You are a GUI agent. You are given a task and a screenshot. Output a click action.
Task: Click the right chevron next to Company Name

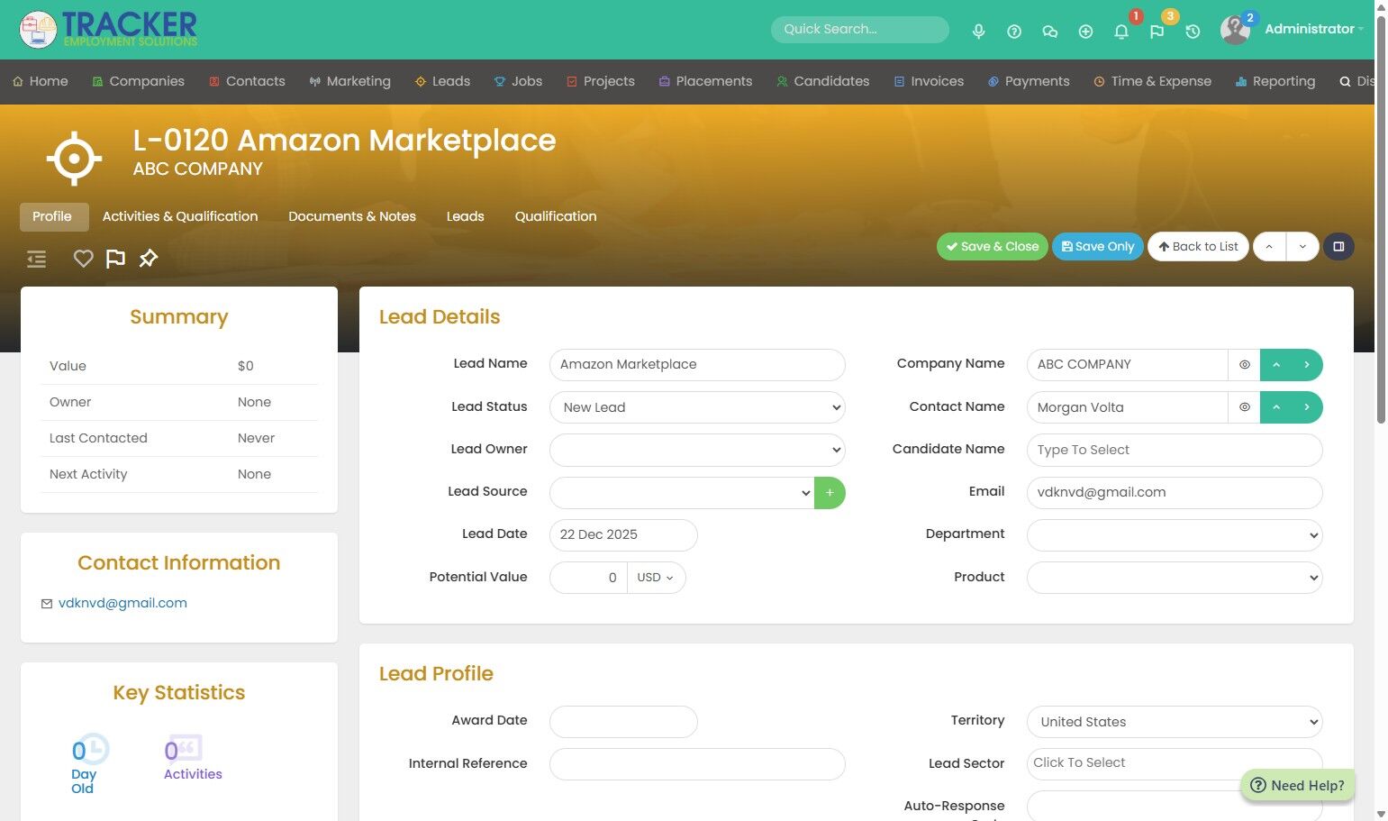1307,365
